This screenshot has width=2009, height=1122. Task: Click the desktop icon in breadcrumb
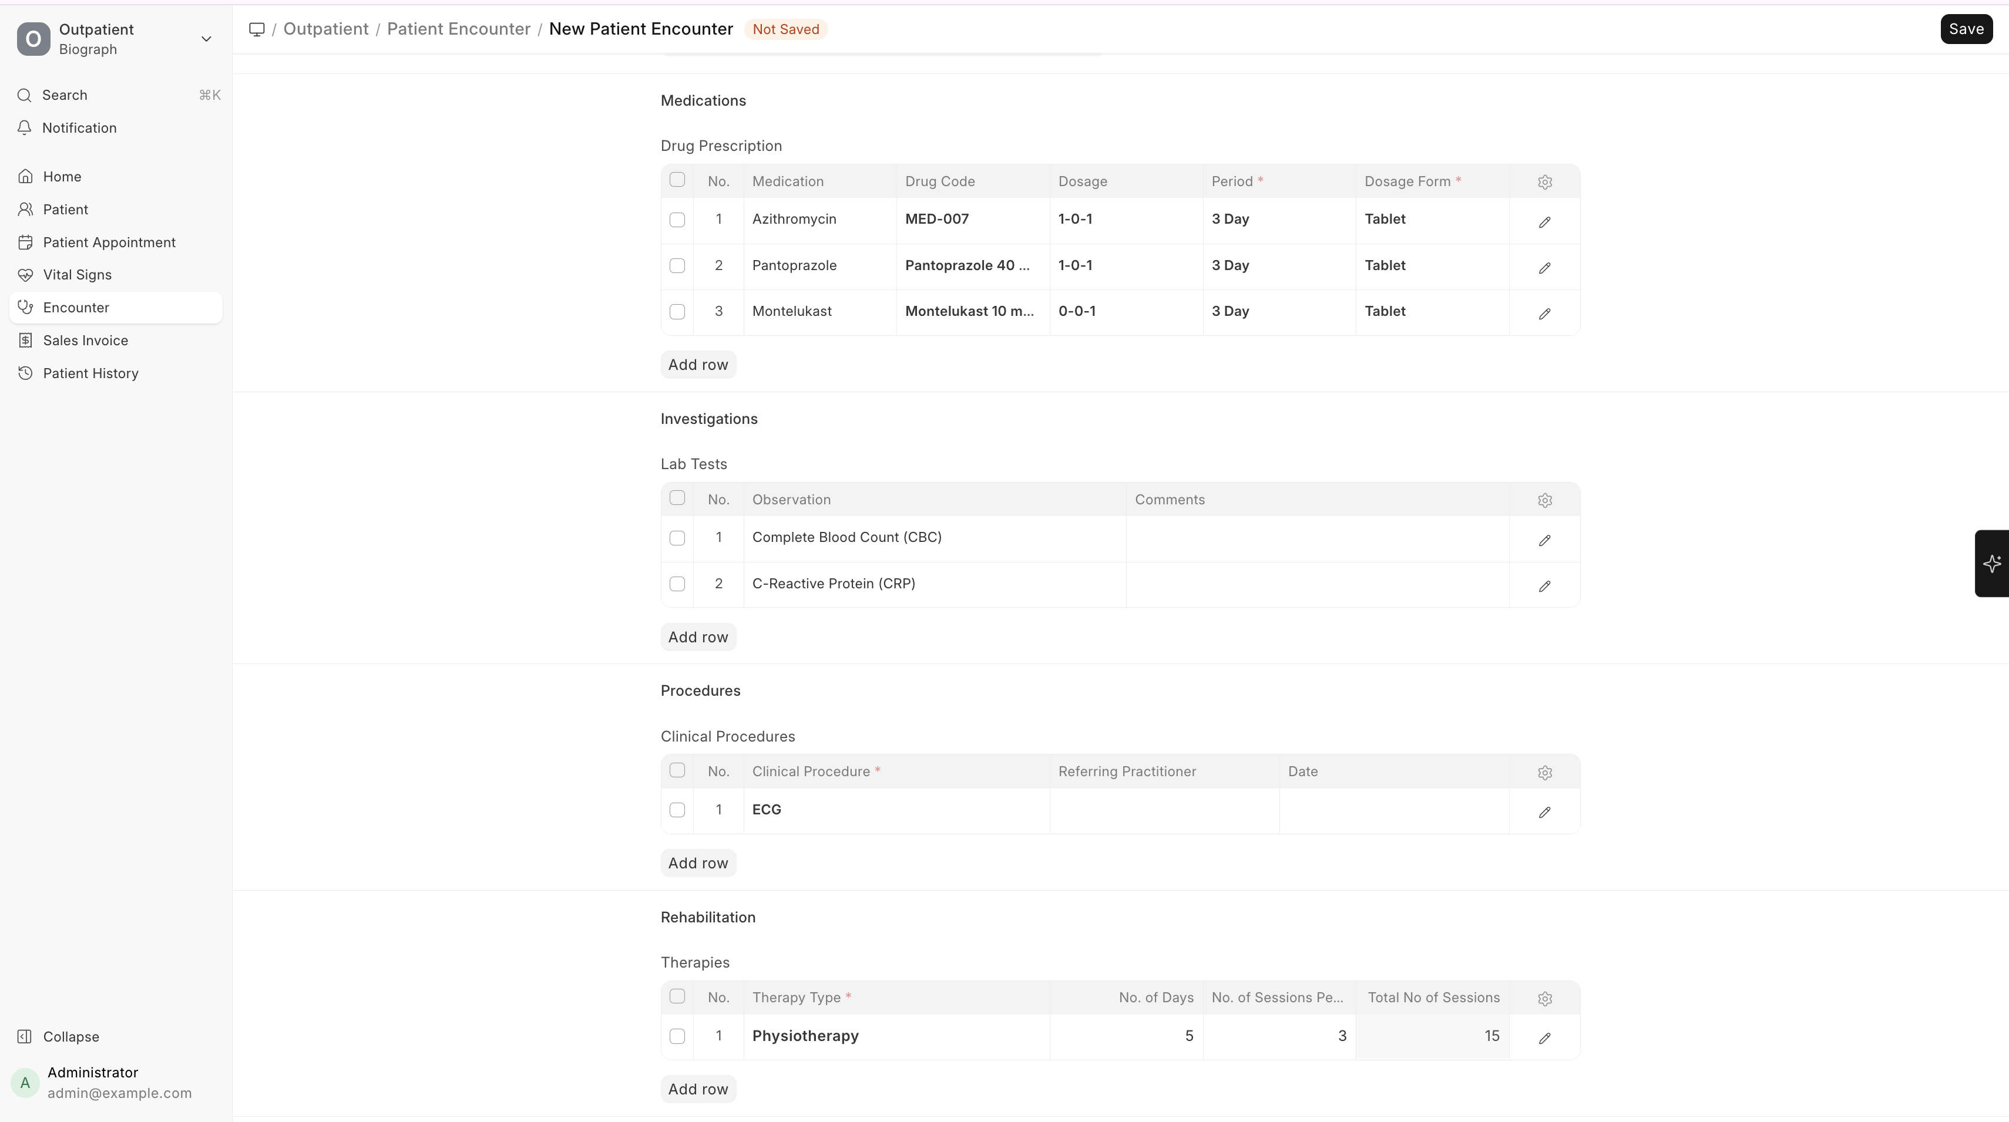point(257,29)
